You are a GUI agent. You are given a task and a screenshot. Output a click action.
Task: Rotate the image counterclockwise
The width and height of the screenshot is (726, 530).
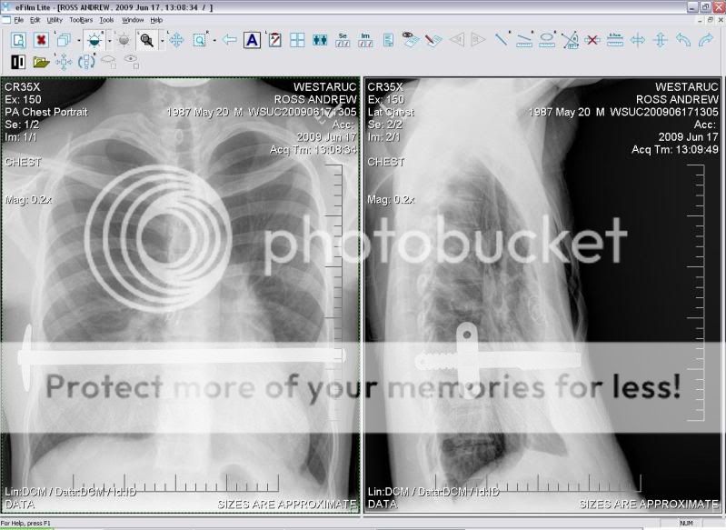(x=683, y=40)
